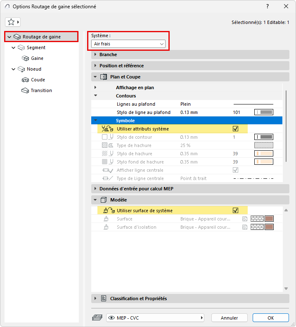Viewport: 296px width, 327px height.
Task: Click the Stylo de contour pen swatch
Action: 264,137
